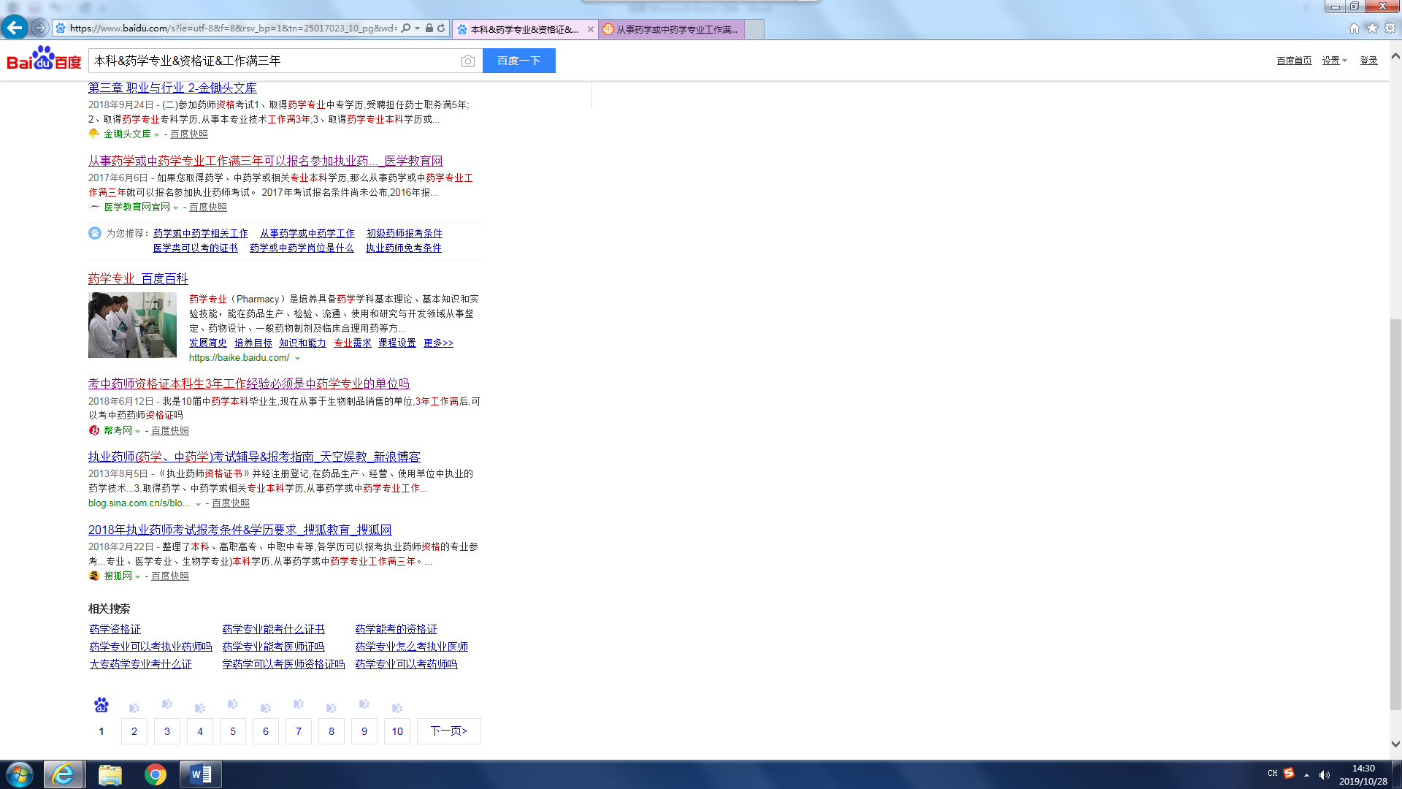Launch Chrome from the taskbar
Screen dimensions: 1402x789
point(155,774)
